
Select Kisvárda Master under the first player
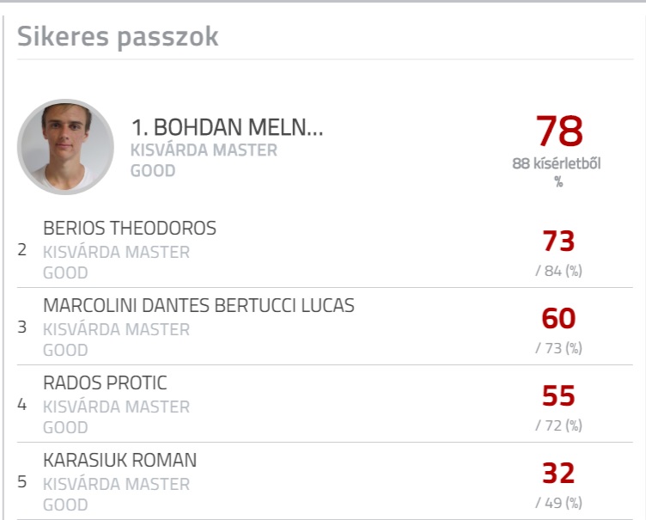204,150
